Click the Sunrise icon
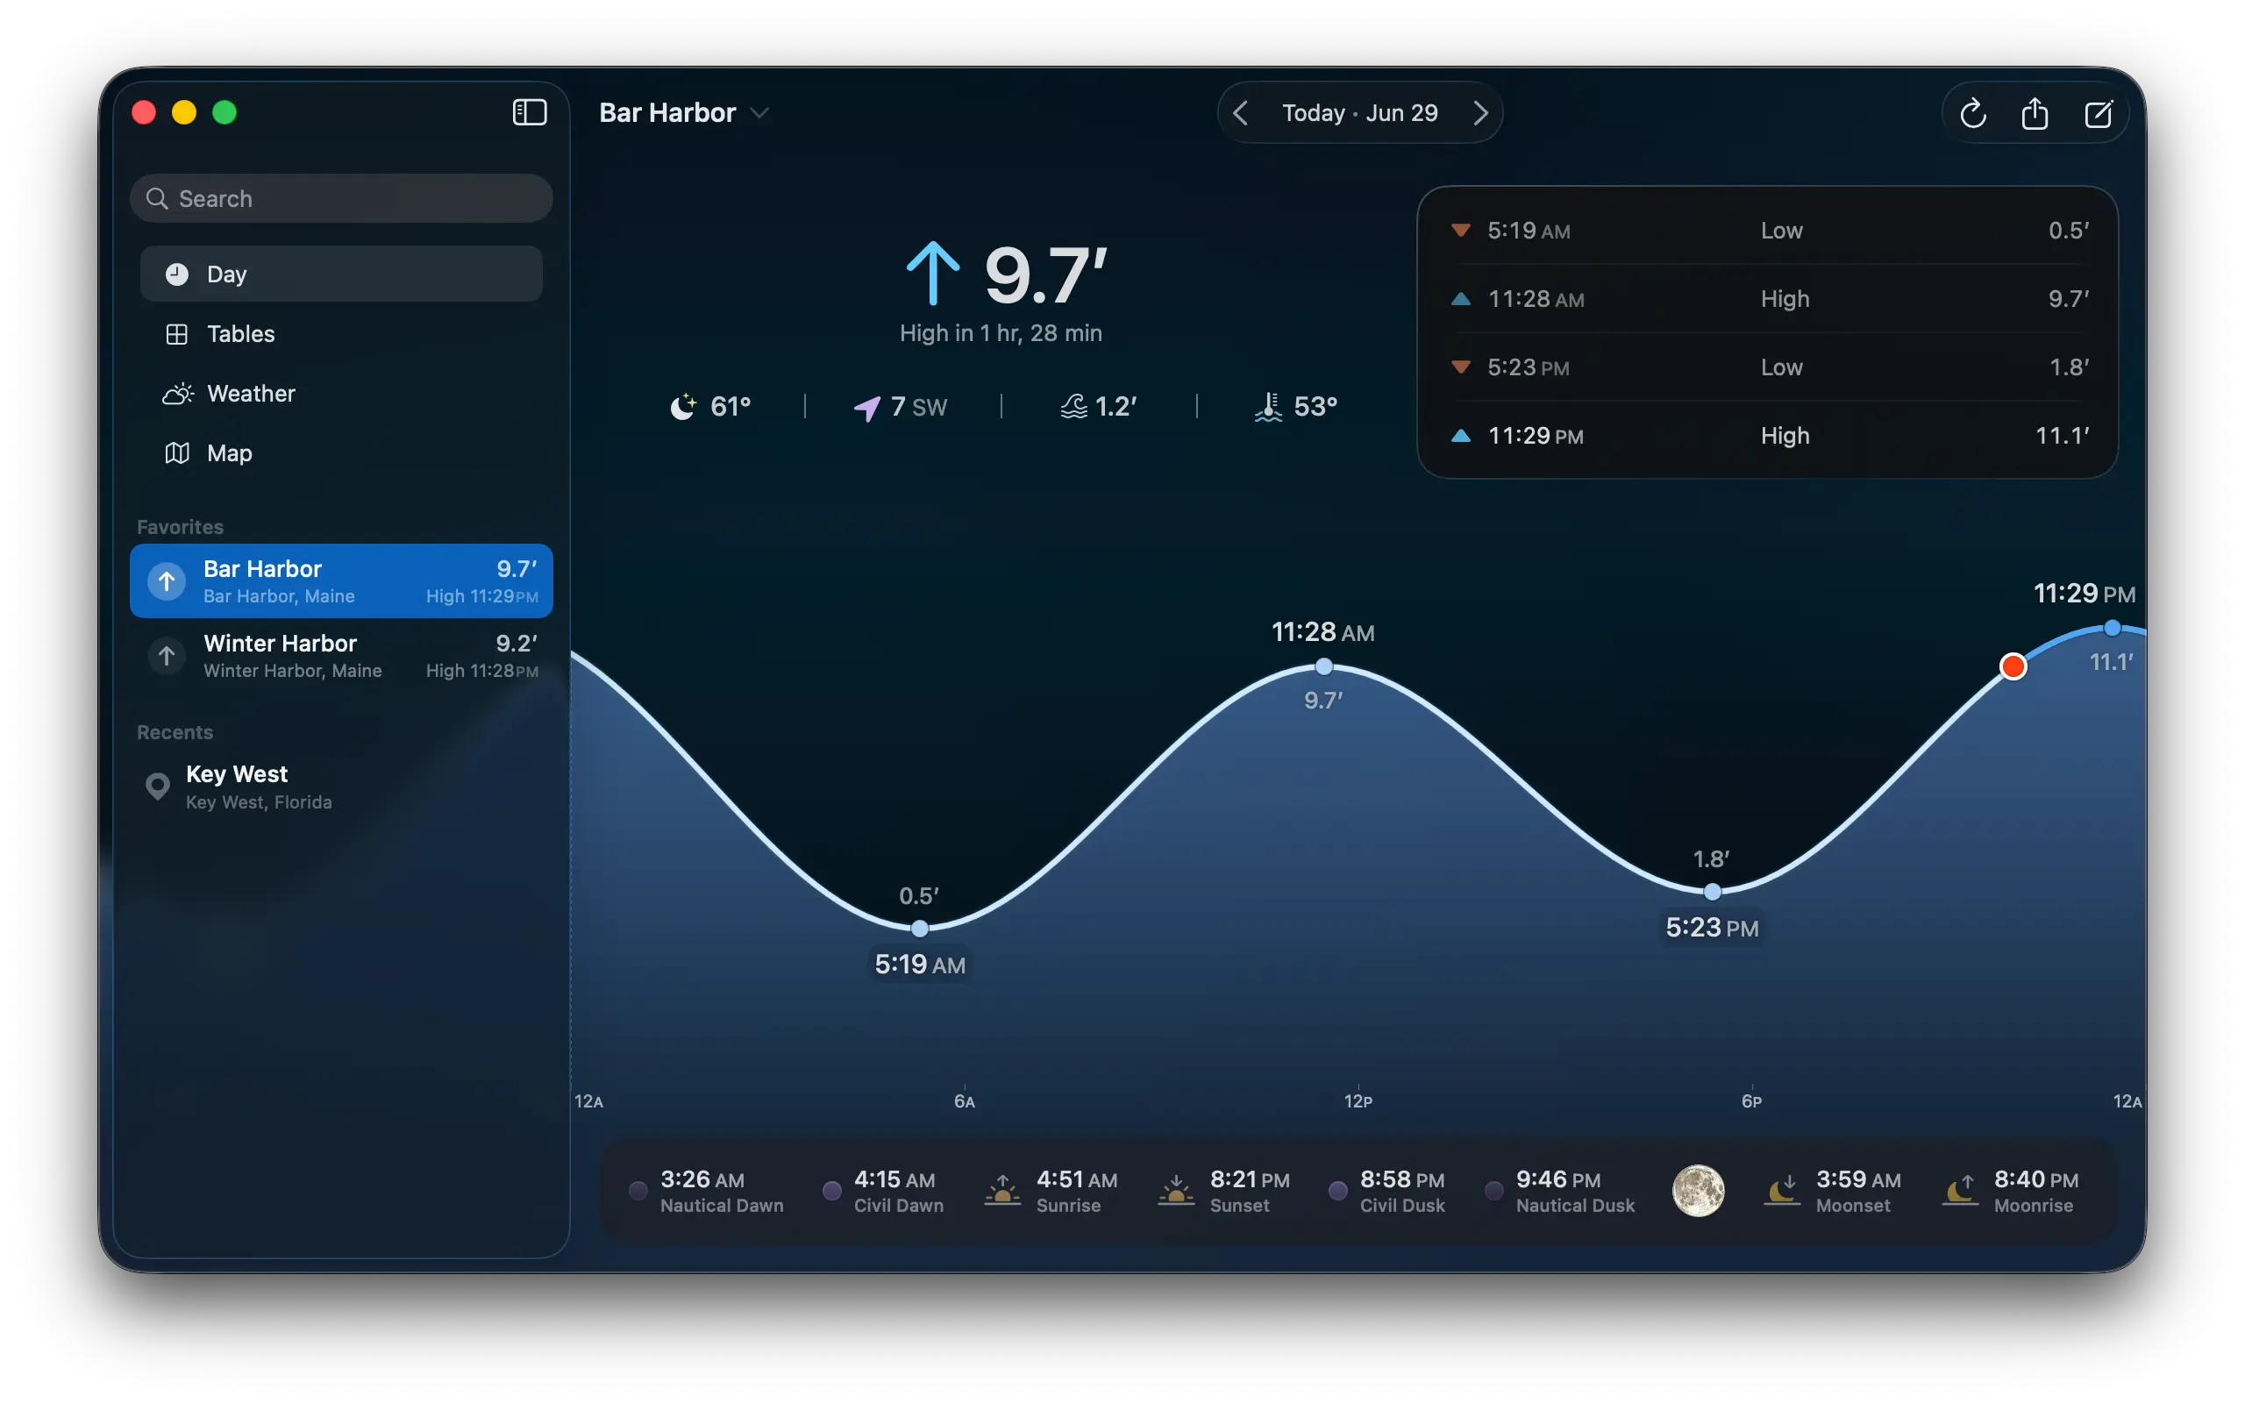The width and height of the screenshot is (2245, 1403). [1001, 1192]
